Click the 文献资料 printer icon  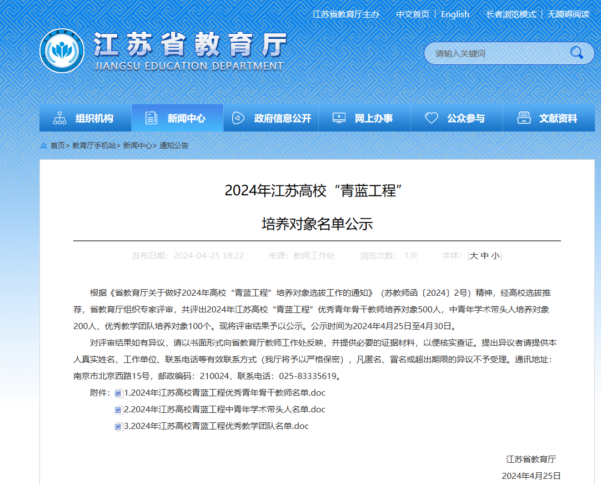(523, 118)
